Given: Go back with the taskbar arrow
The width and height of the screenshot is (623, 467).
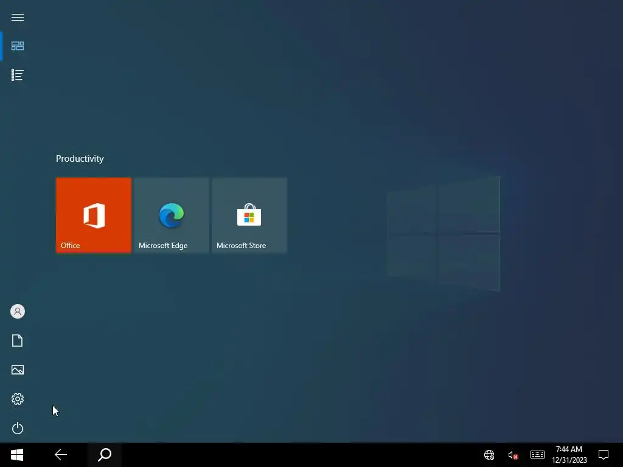Looking at the screenshot, I should pyautogui.click(x=61, y=455).
